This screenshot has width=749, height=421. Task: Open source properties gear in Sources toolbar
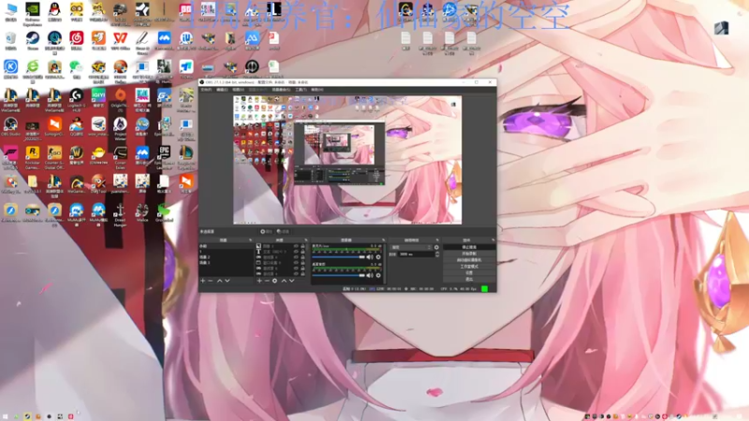click(274, 281)
